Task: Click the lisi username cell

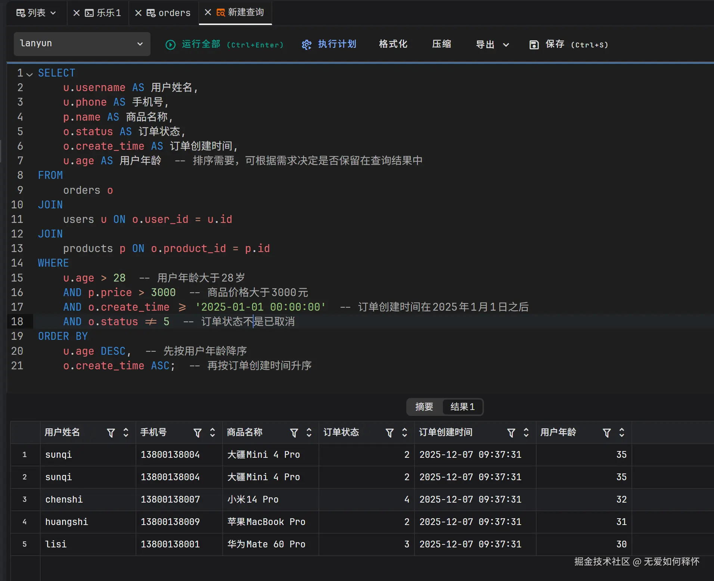Action: [88, 544]
